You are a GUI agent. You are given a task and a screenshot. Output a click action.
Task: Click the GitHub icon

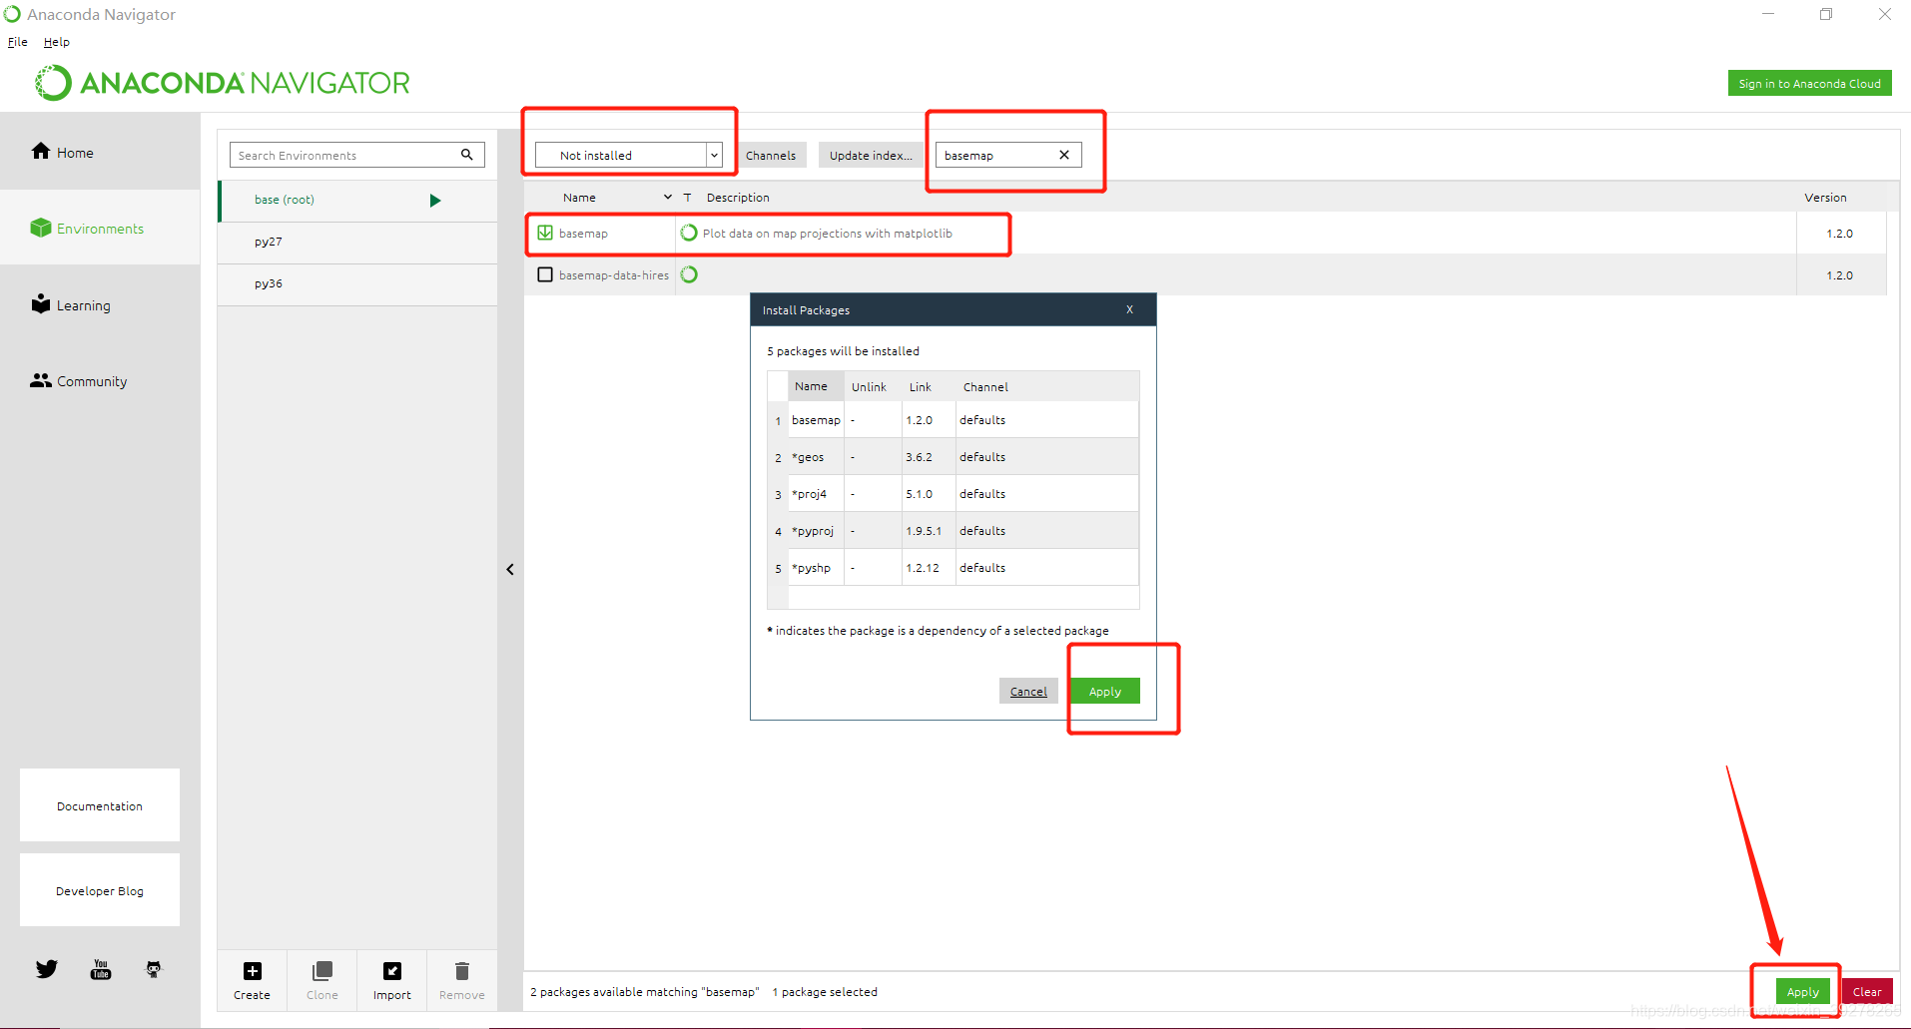click(154, 969)
